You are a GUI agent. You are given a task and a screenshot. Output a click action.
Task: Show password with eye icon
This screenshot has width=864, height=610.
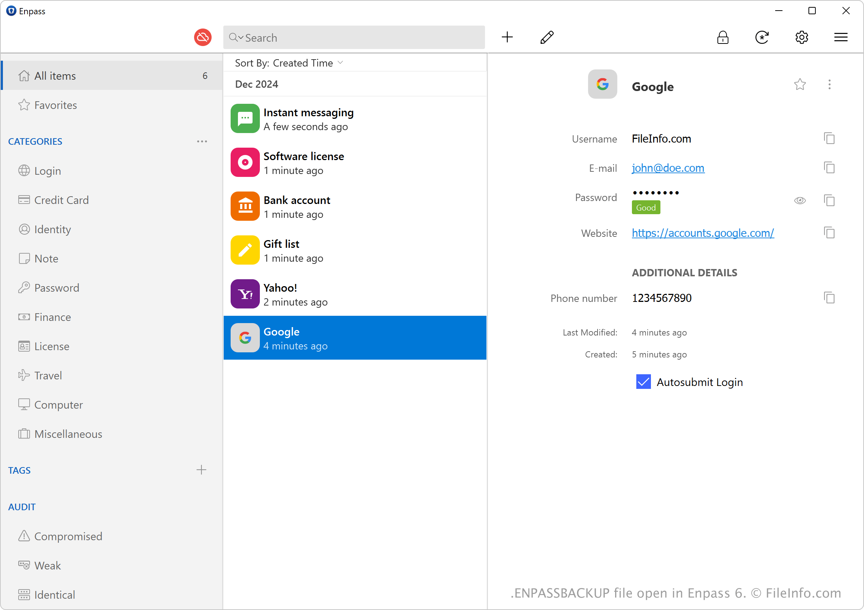click(800, 201)
